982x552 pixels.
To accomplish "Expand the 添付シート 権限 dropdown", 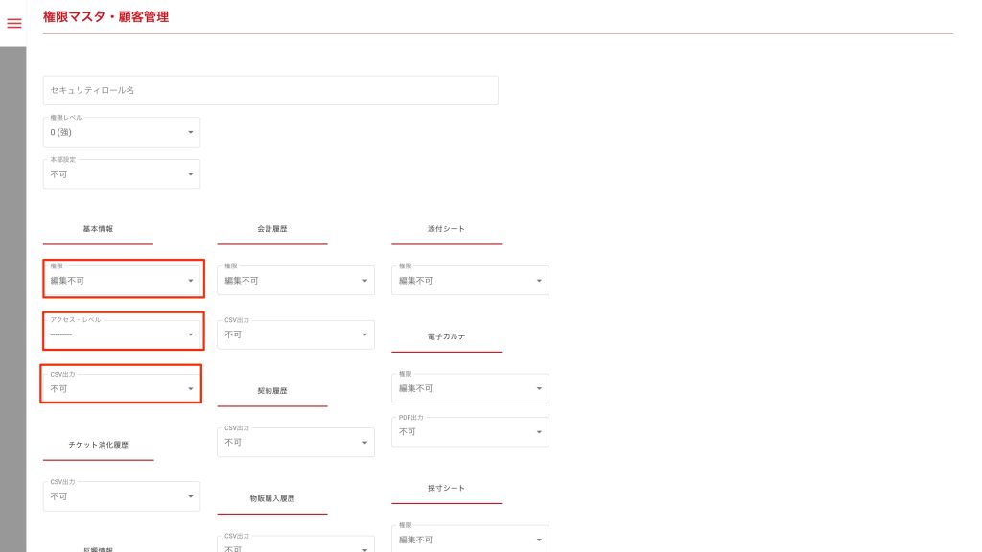I will coord(470,281).
